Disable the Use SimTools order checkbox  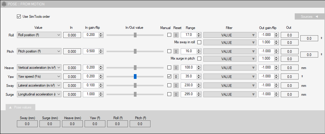(x=19, y=17)
